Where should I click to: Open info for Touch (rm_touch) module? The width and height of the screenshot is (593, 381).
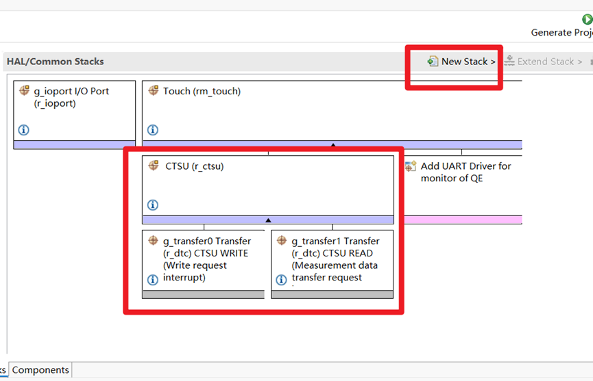coord(153,130)
